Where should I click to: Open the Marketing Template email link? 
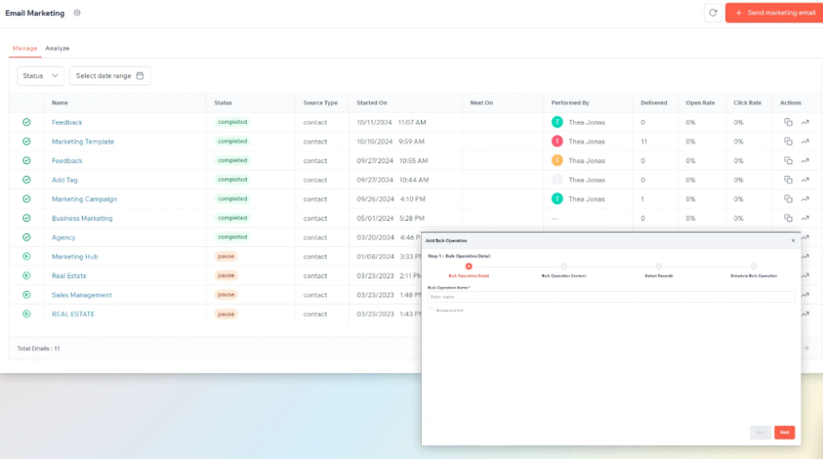(83, 141)
